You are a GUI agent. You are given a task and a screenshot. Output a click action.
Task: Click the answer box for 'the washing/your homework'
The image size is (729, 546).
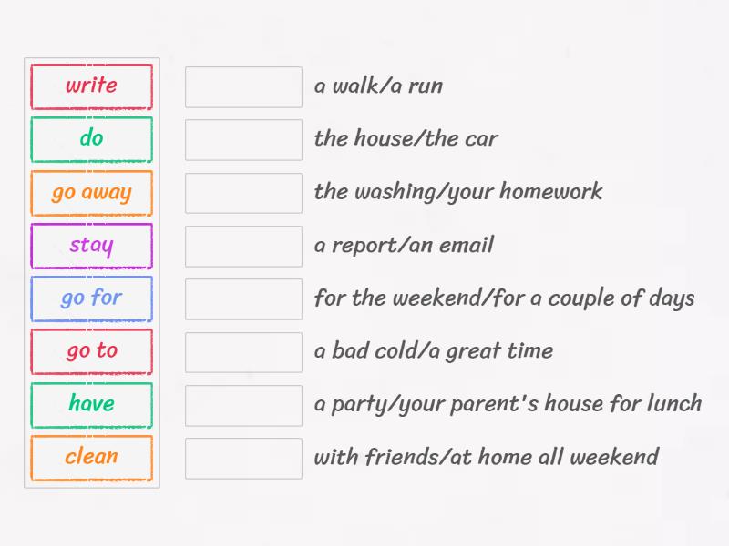click(243, 193)
